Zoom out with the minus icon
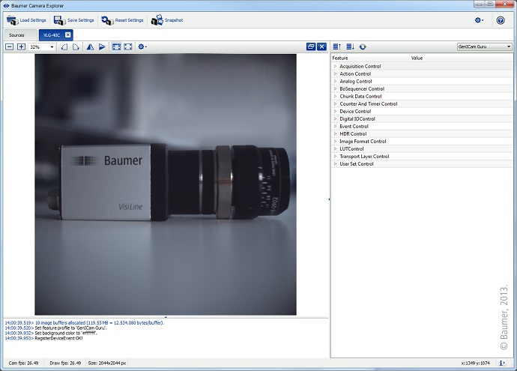 10,46
